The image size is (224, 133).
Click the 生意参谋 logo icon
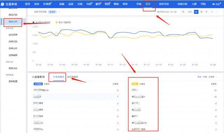click(2, 4)
